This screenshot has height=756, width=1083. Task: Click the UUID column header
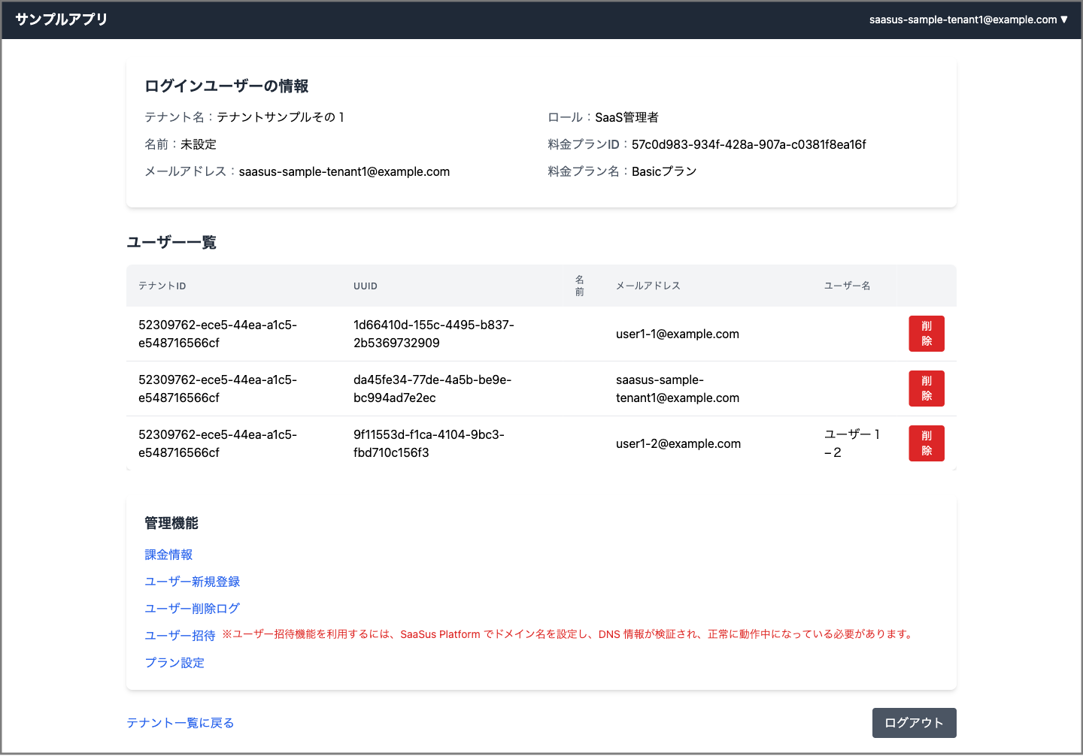coord(366,286)
